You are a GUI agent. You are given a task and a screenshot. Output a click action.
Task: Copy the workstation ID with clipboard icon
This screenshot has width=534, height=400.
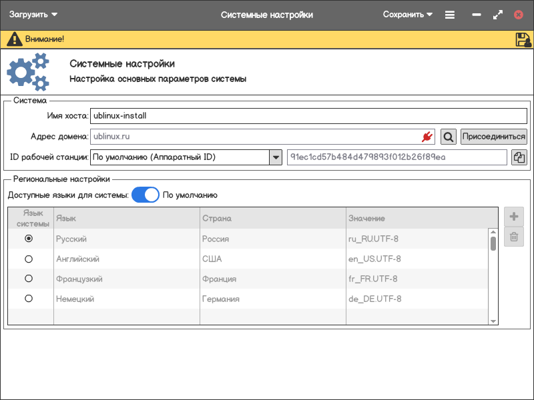519,157
